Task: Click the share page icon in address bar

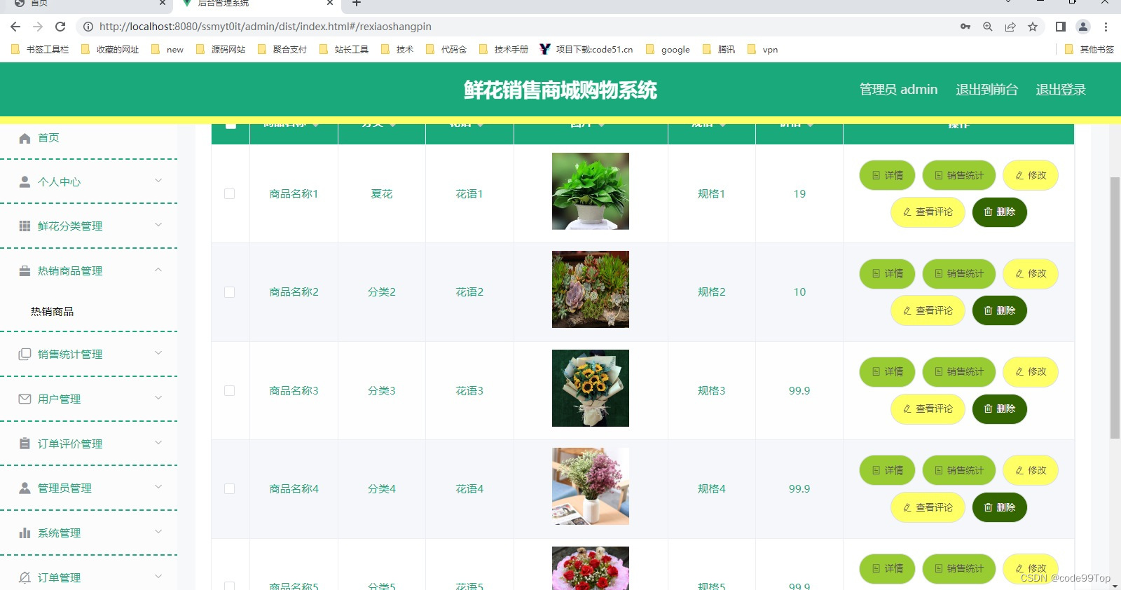Action: click(1010, 27)
